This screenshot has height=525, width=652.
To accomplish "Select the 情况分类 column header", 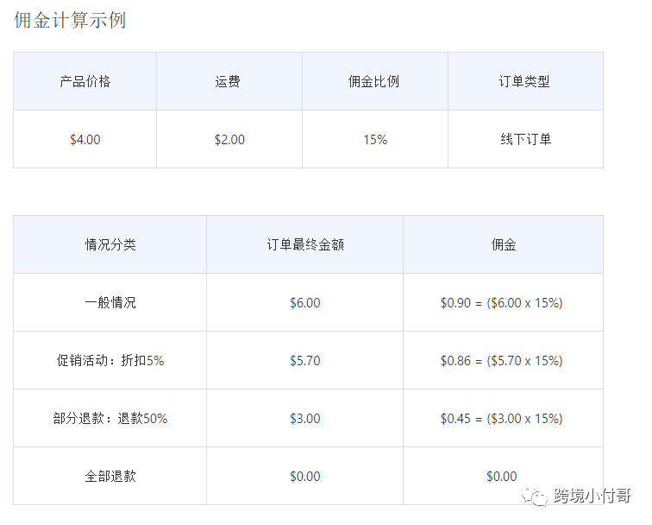I will point(110,245).
